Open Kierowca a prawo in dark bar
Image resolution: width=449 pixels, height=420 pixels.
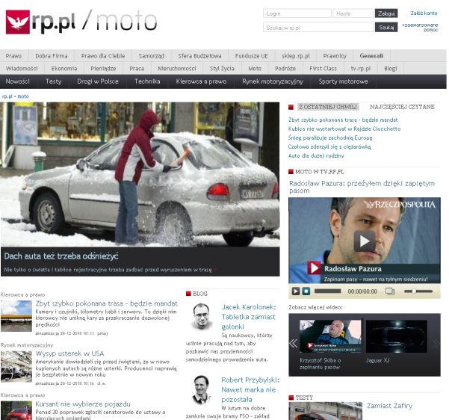click(201, 81)
